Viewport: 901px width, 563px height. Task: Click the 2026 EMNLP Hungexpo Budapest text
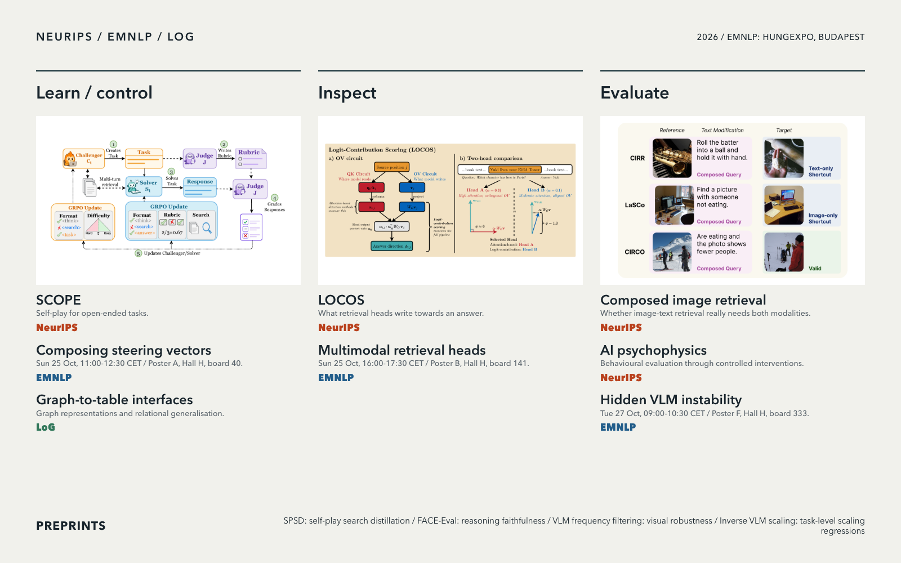(780, 37)
